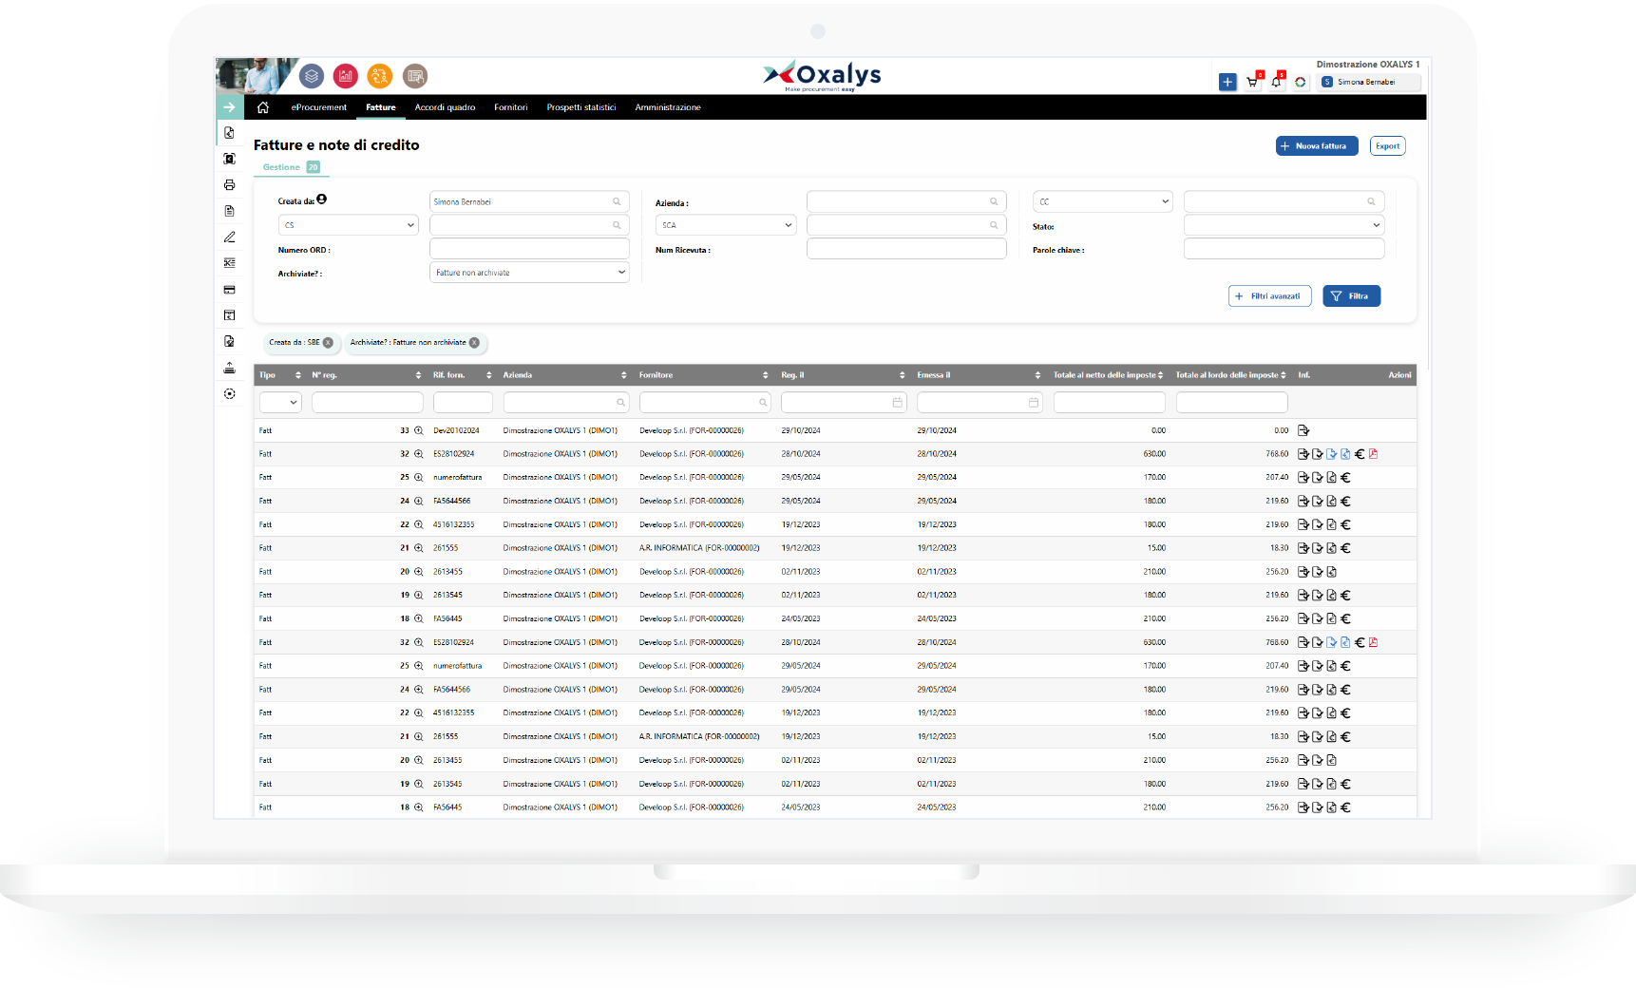Click the 'Dev20102024' reference cell
The image size is (1636, 988).
[x=456, y=430]
